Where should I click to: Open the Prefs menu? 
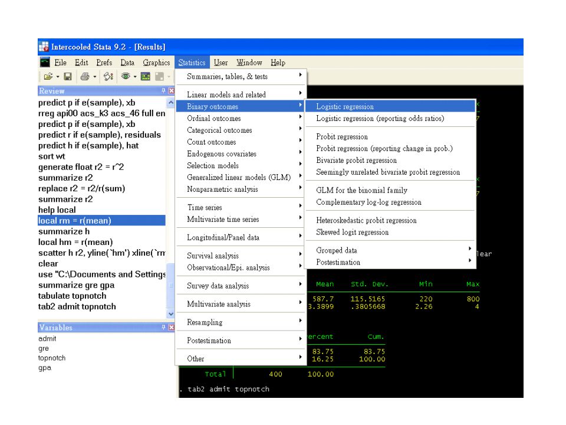click(x=104, y=63)
